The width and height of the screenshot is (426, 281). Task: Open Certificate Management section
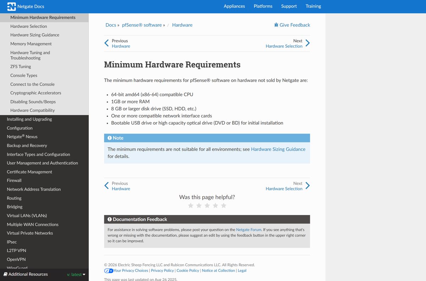pos(44,172)
